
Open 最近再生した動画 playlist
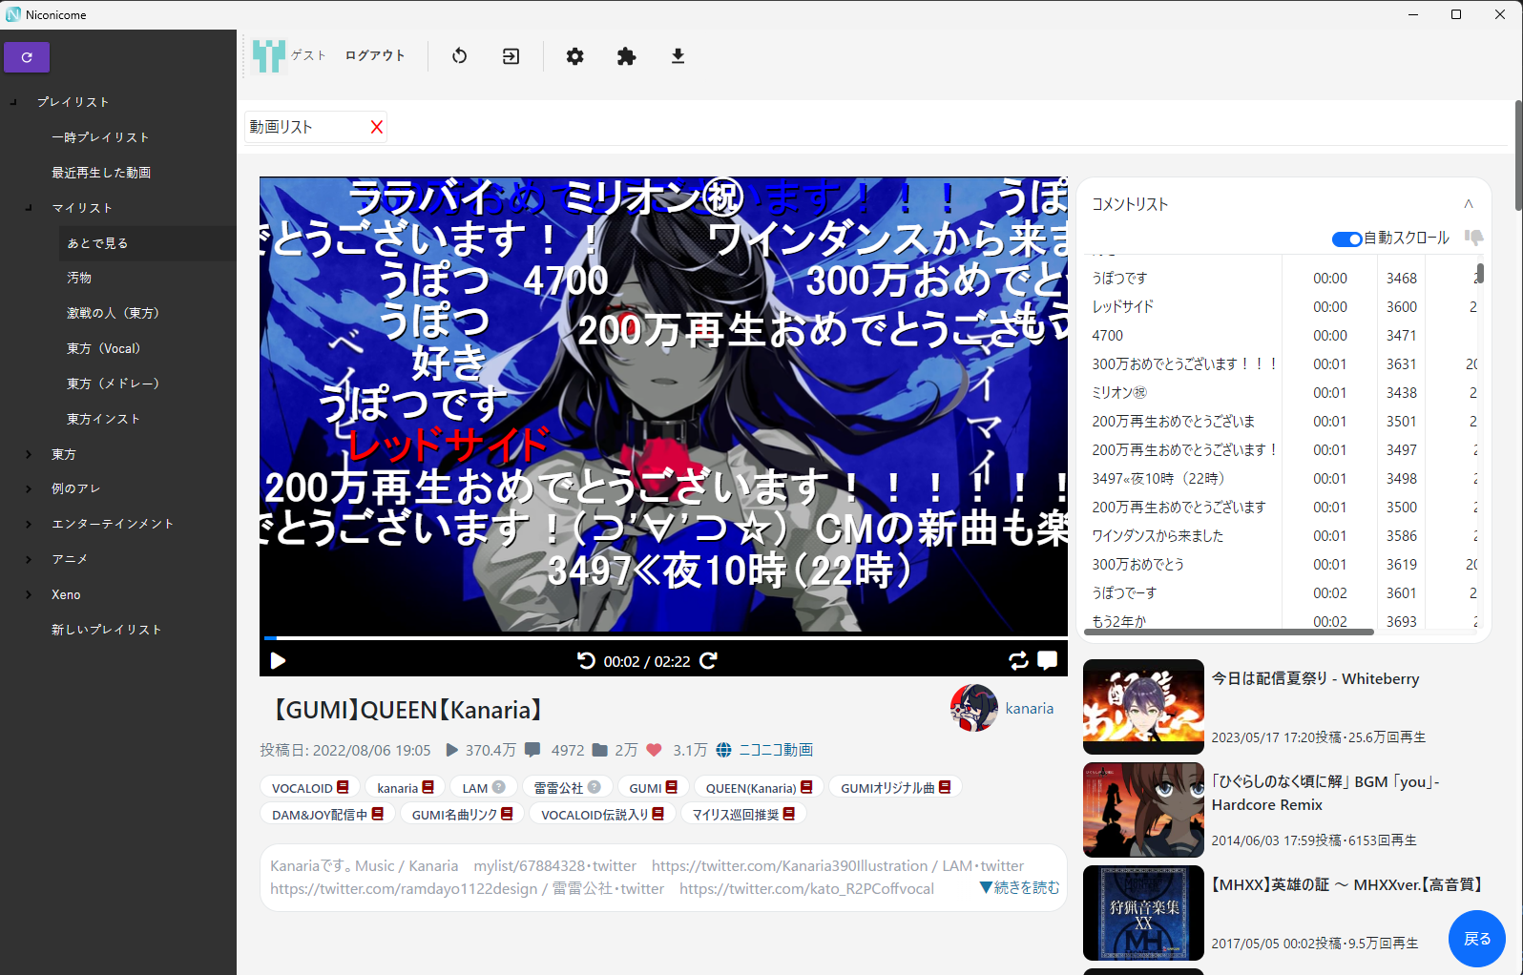tap(101, 173)
